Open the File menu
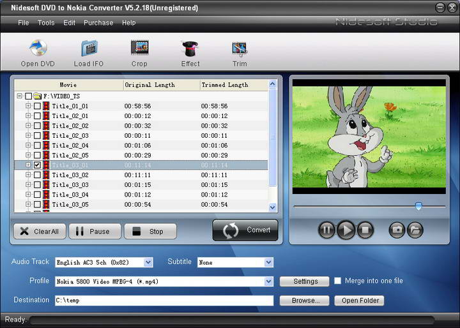 pyautogui.click(x=24, y=22)
